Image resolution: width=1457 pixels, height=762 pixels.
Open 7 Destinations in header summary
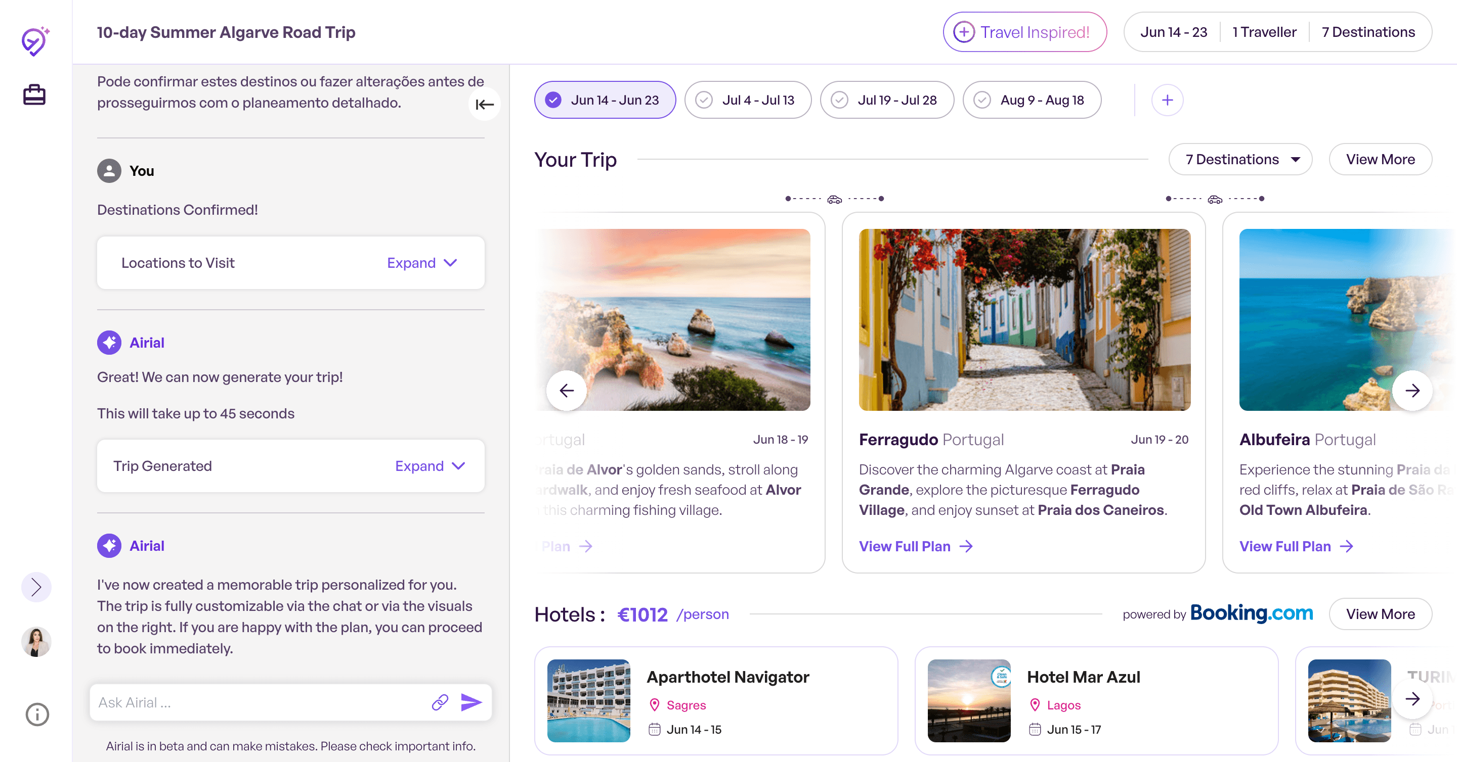[1368, 32]
